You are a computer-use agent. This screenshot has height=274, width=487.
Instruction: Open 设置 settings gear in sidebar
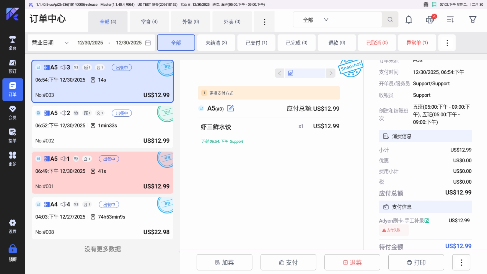[x=13, y=226]
